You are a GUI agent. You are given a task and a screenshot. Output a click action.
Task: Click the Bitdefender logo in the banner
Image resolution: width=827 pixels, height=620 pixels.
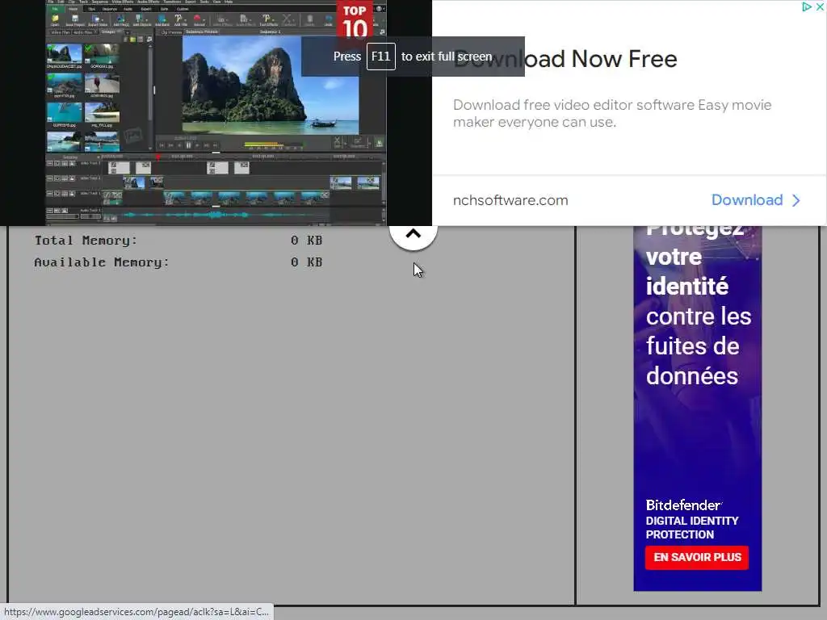pos(683,505)
